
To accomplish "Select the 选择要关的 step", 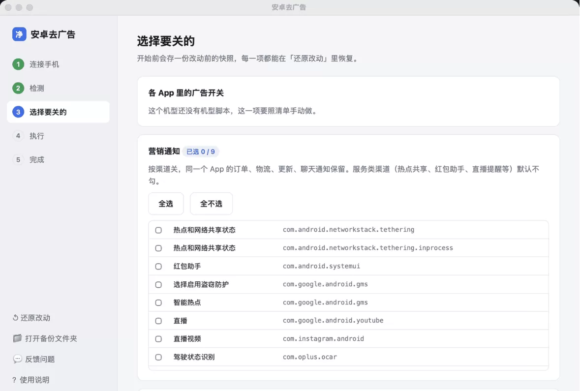I will click(58, 112).
